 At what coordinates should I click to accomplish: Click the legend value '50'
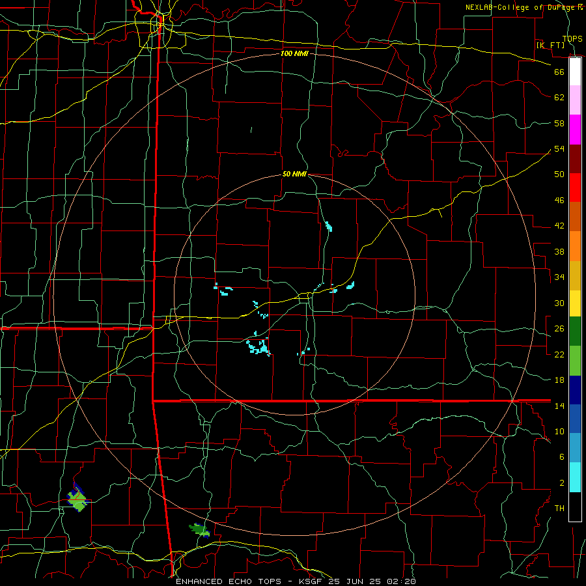559,174
